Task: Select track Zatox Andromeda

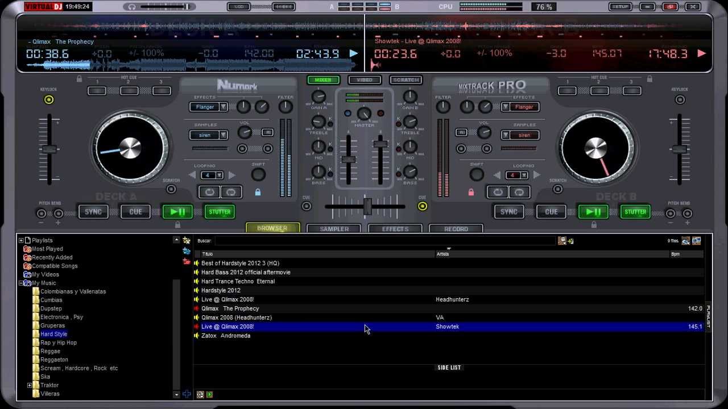Action: point(449,336)
